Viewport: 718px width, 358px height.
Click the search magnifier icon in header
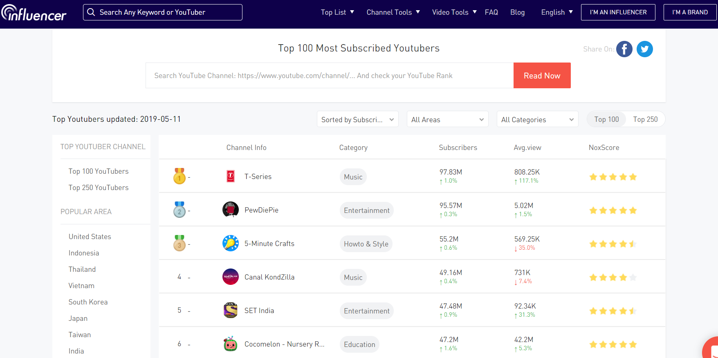click(91, 12)
